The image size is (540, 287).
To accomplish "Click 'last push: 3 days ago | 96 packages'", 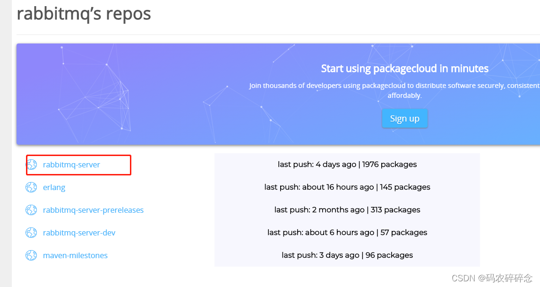I will [347, 255].
